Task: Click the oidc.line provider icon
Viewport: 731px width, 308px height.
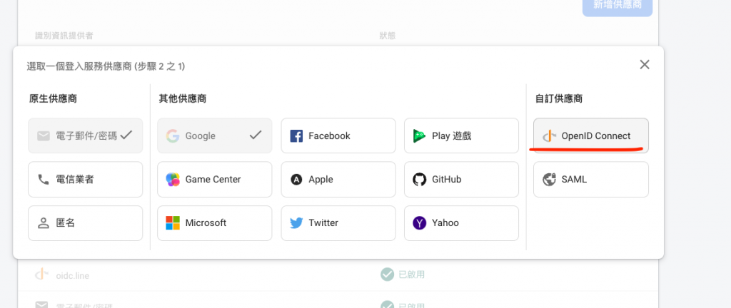Action: (x=41, y=274)
